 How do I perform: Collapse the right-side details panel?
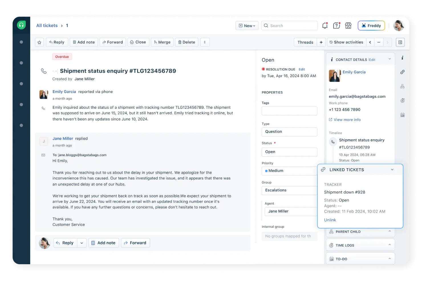(400, 42)
